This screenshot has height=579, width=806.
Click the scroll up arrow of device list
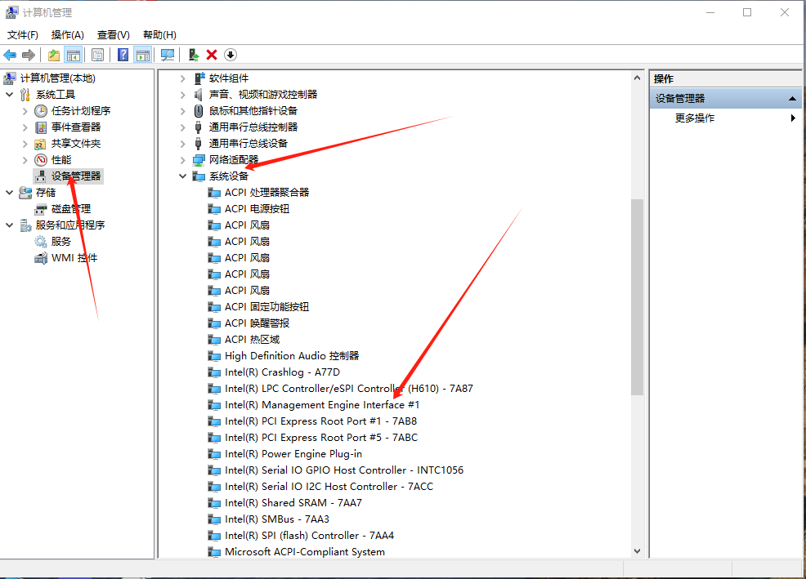[638, 78]
